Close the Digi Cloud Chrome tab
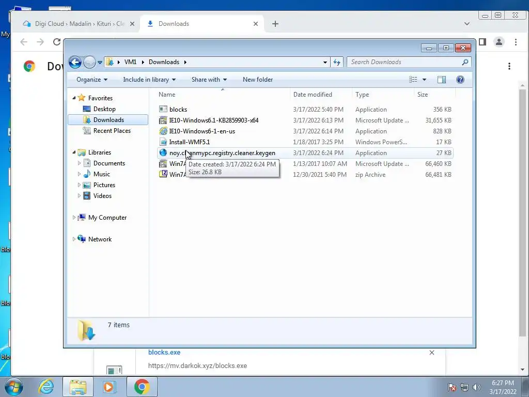The image size is (529, 397). point(132,24)
